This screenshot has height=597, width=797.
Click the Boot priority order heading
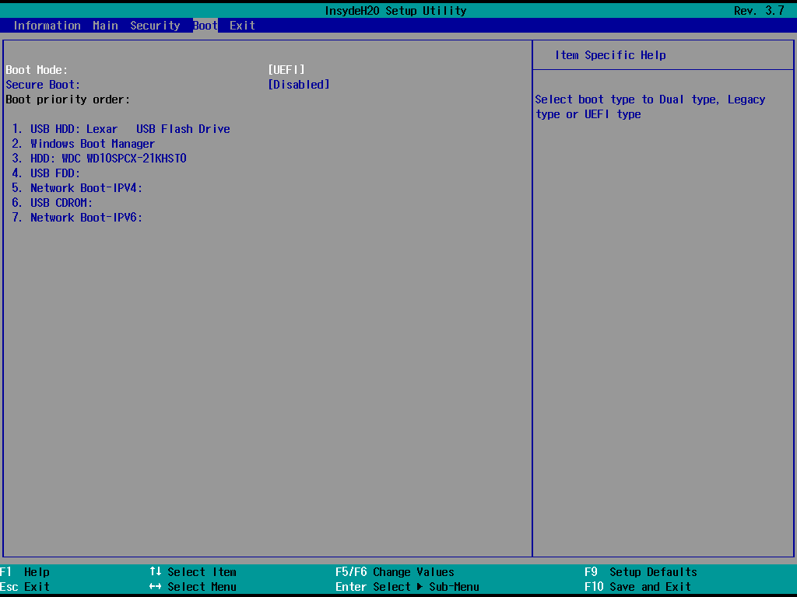click(x=68, y=99)
